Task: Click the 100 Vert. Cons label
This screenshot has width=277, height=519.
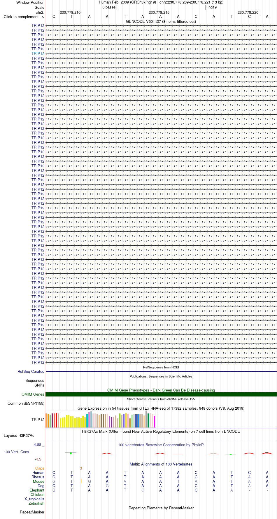Action: tap(16, 452)
